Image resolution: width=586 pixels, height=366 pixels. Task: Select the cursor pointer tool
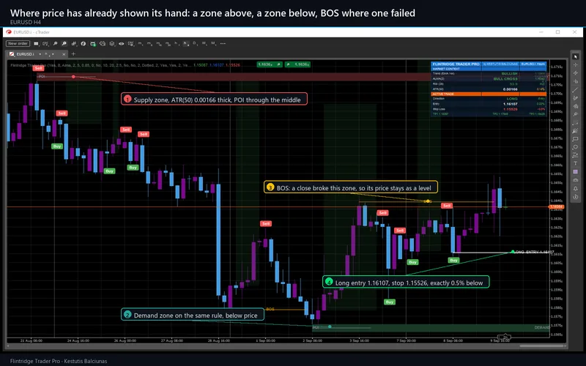click(x=575, y=56)
